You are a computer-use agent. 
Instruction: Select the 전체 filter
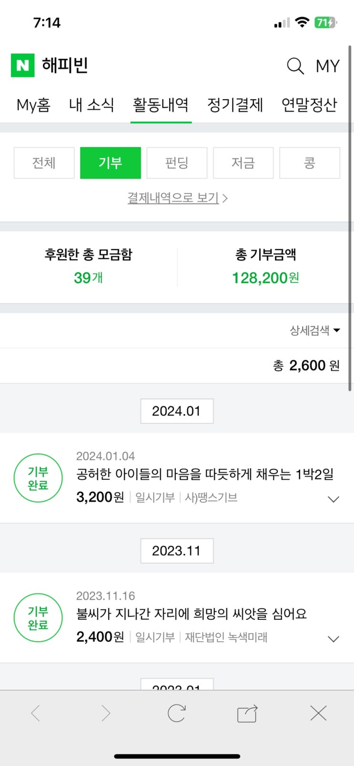(x=44, y=163)
